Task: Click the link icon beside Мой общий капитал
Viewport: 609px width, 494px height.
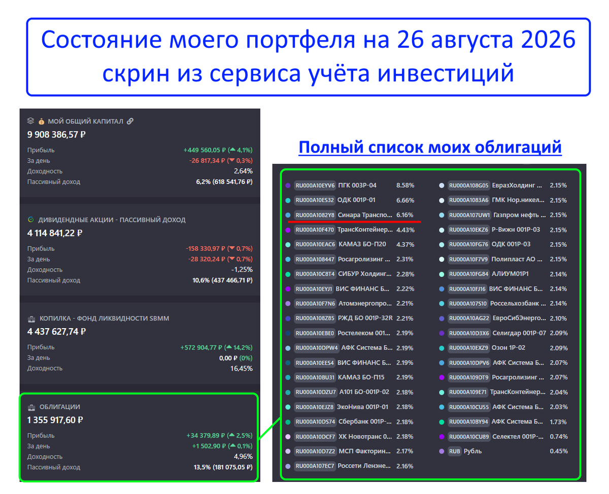Action: tap(130, 121)
